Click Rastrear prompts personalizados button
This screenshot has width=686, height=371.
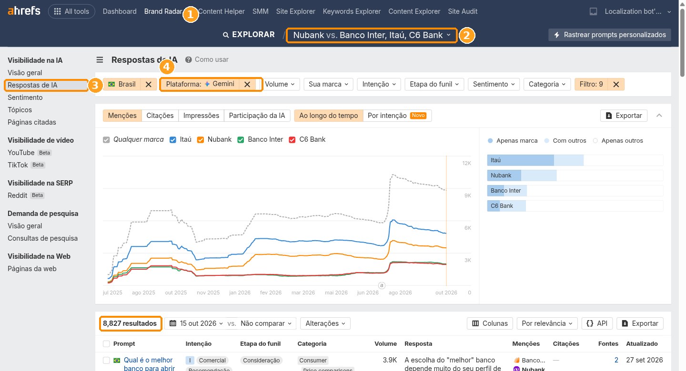610,35
